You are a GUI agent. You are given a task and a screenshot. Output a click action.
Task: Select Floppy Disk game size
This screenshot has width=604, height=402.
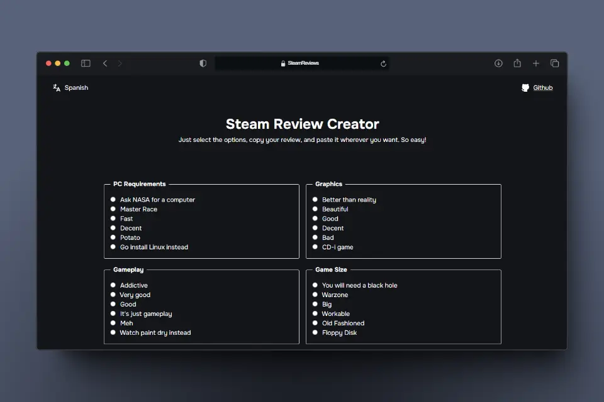[x=315, y=332]
